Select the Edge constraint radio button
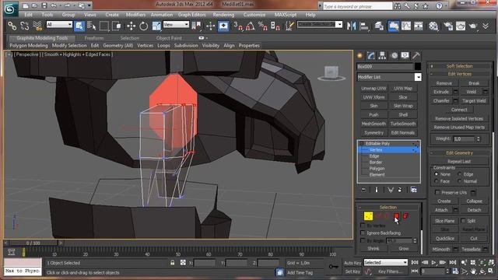 (460, 174)
